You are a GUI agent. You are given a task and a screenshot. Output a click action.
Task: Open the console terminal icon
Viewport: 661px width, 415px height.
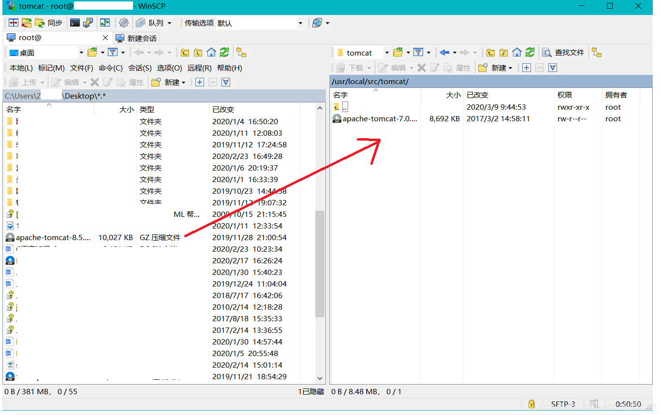click(74, 23)
